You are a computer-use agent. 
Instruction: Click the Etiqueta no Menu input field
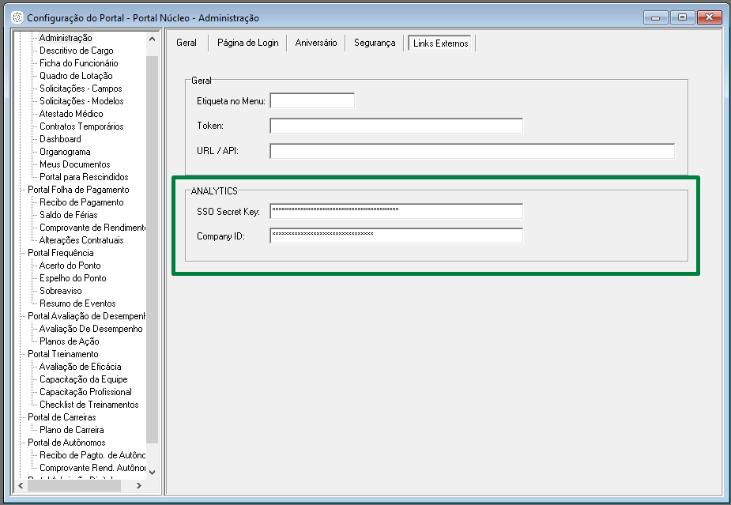pyautogui.click(x=312, y=100)
